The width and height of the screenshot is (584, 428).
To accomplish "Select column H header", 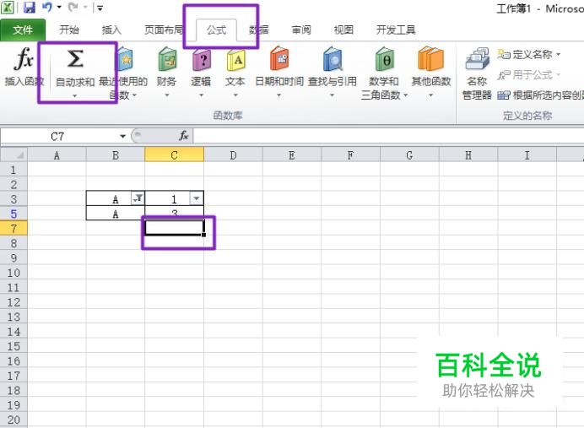I will 468,155.
